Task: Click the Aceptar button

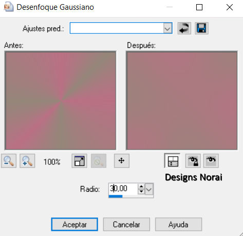Action: click(74, 225)
